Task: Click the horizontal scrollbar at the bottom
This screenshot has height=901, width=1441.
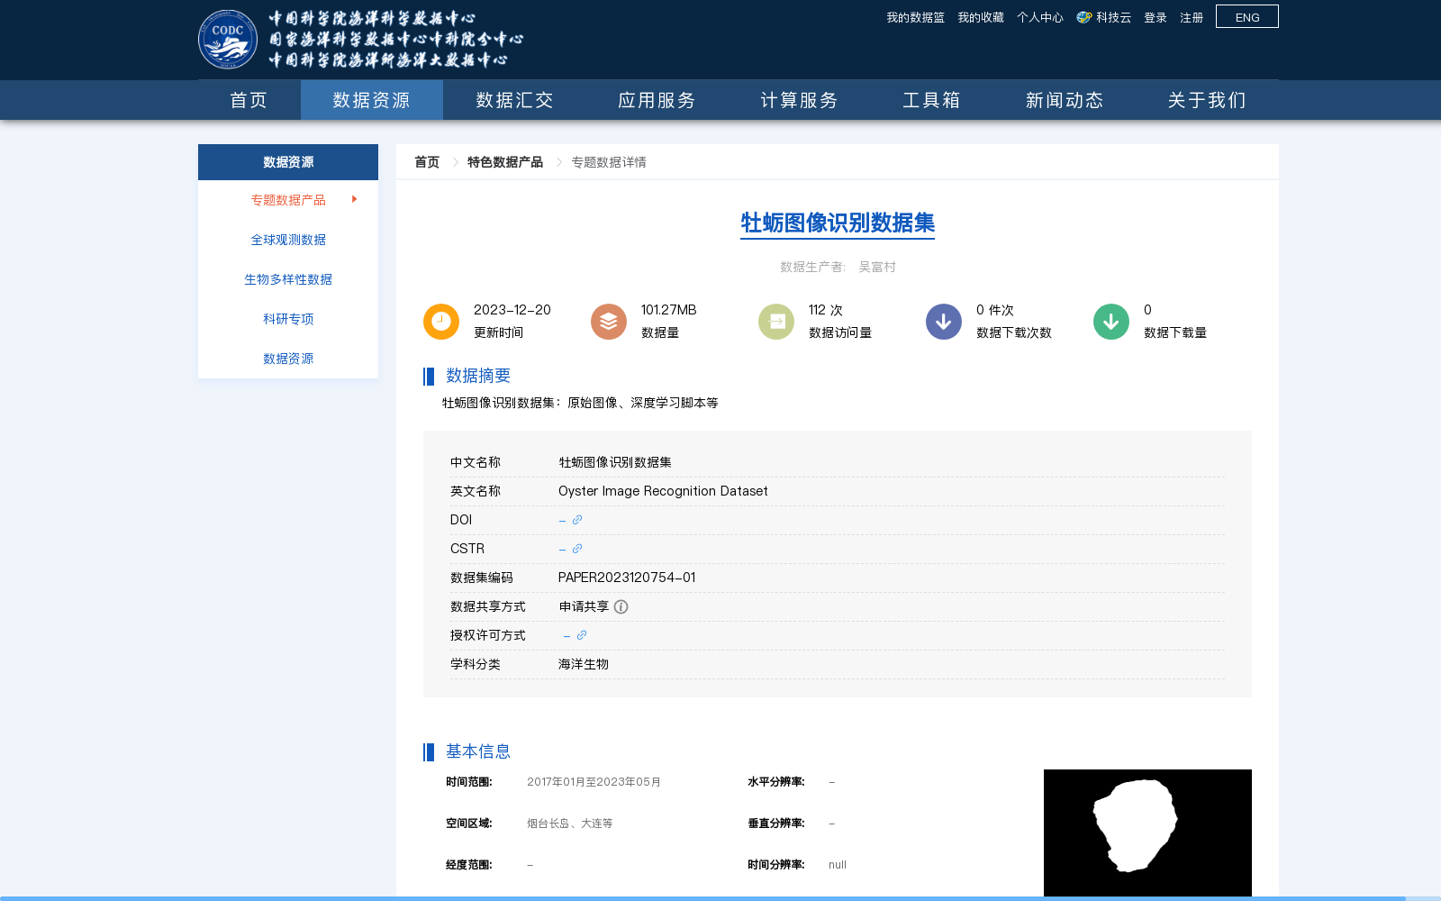Action: [x=702, y=898]
